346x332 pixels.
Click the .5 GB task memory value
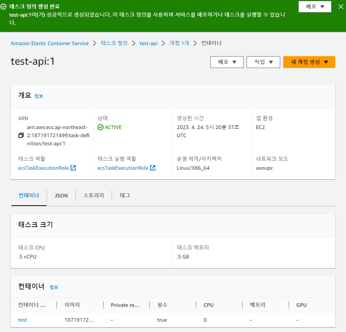click(x=183, y=257)
